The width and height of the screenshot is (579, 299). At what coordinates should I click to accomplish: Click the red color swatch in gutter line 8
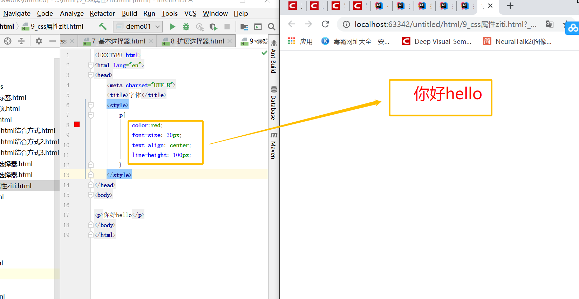[x=77, y=124]
